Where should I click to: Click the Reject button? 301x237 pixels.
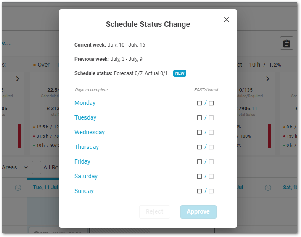(x=155, y=212)
